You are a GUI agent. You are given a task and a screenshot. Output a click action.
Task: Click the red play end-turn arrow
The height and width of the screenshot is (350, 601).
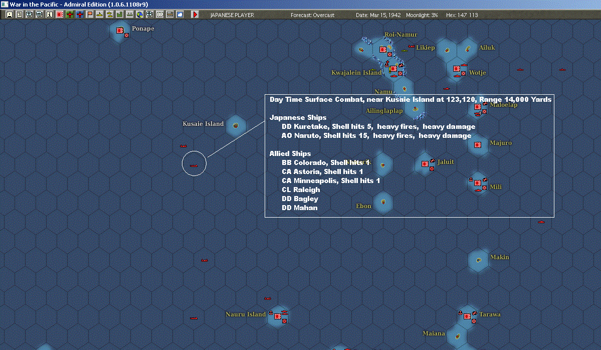tap(194, 15)
